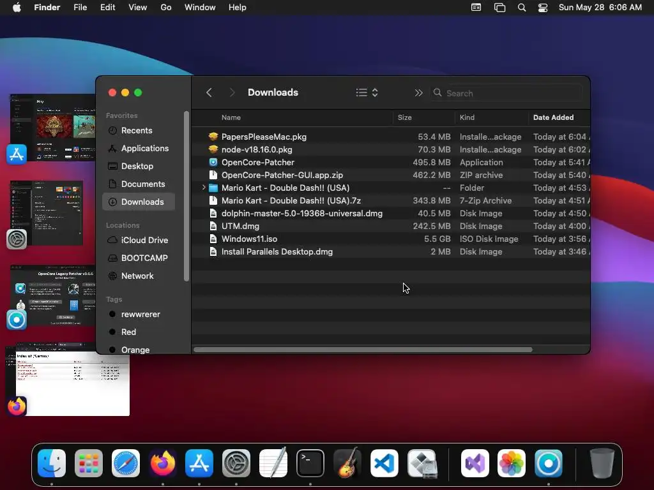Open the Finder menu
This screenshot has height=490, width=654.
(47, 8)
